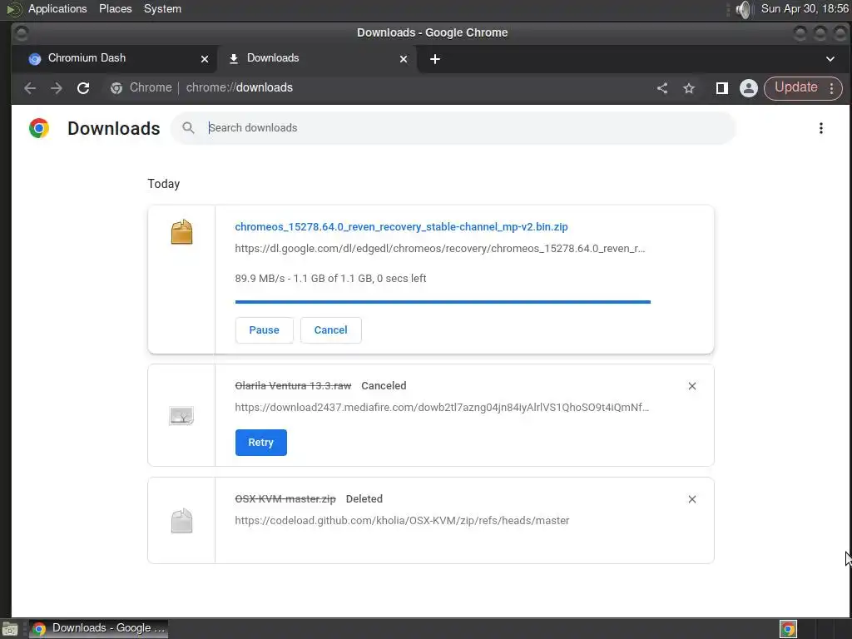Open the side panel icon
The height and width of the screenshot is (639, 852).
721,88
